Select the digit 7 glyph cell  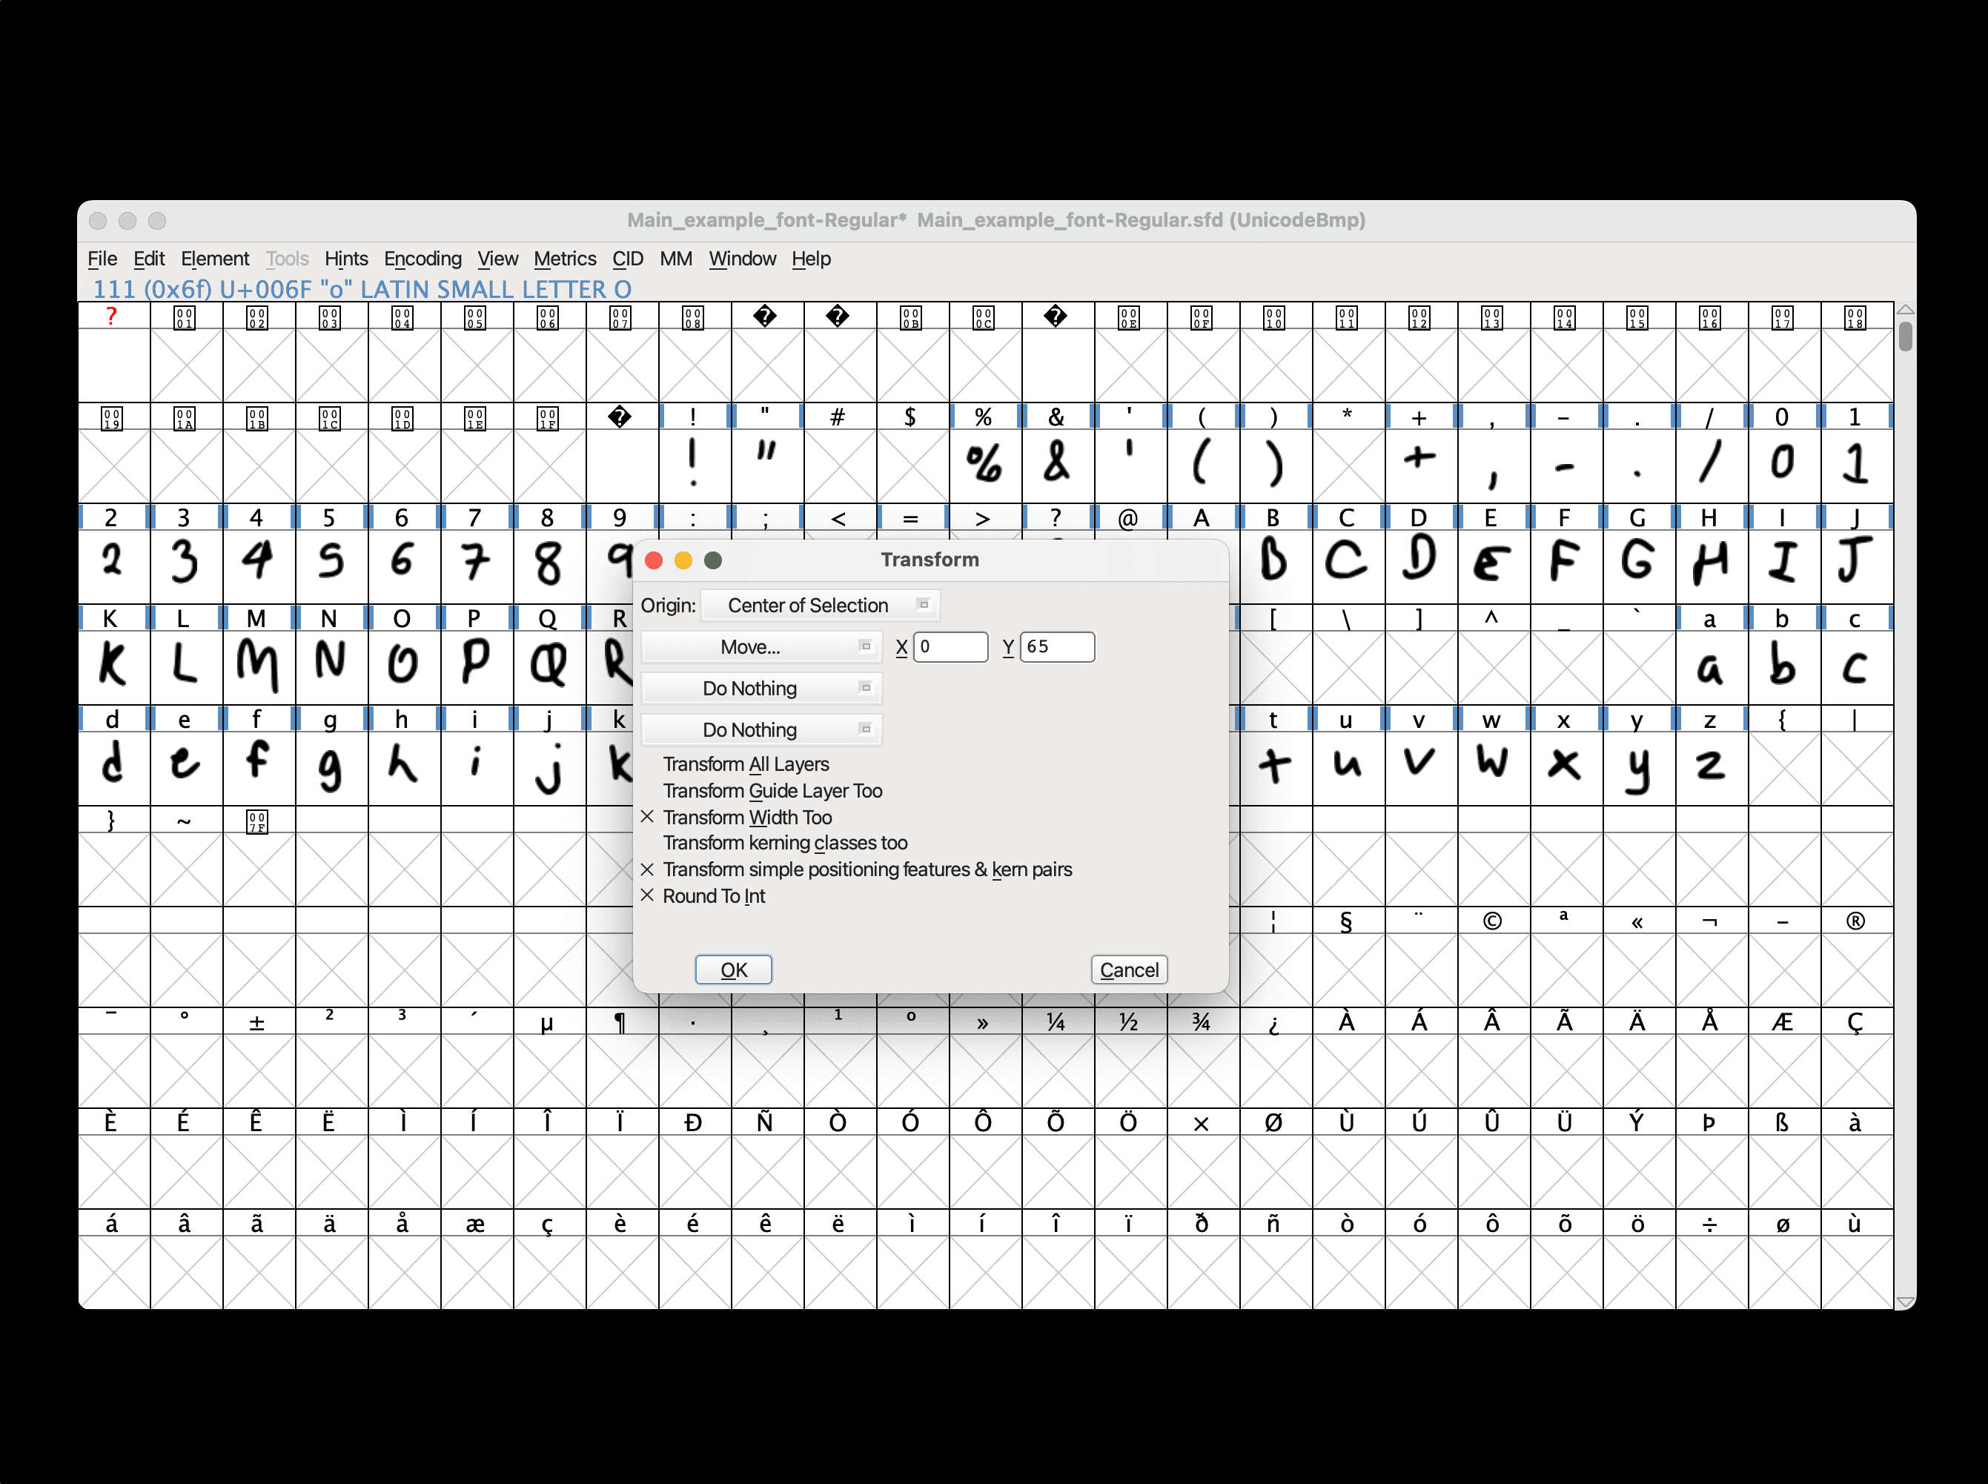coord(477,566)
